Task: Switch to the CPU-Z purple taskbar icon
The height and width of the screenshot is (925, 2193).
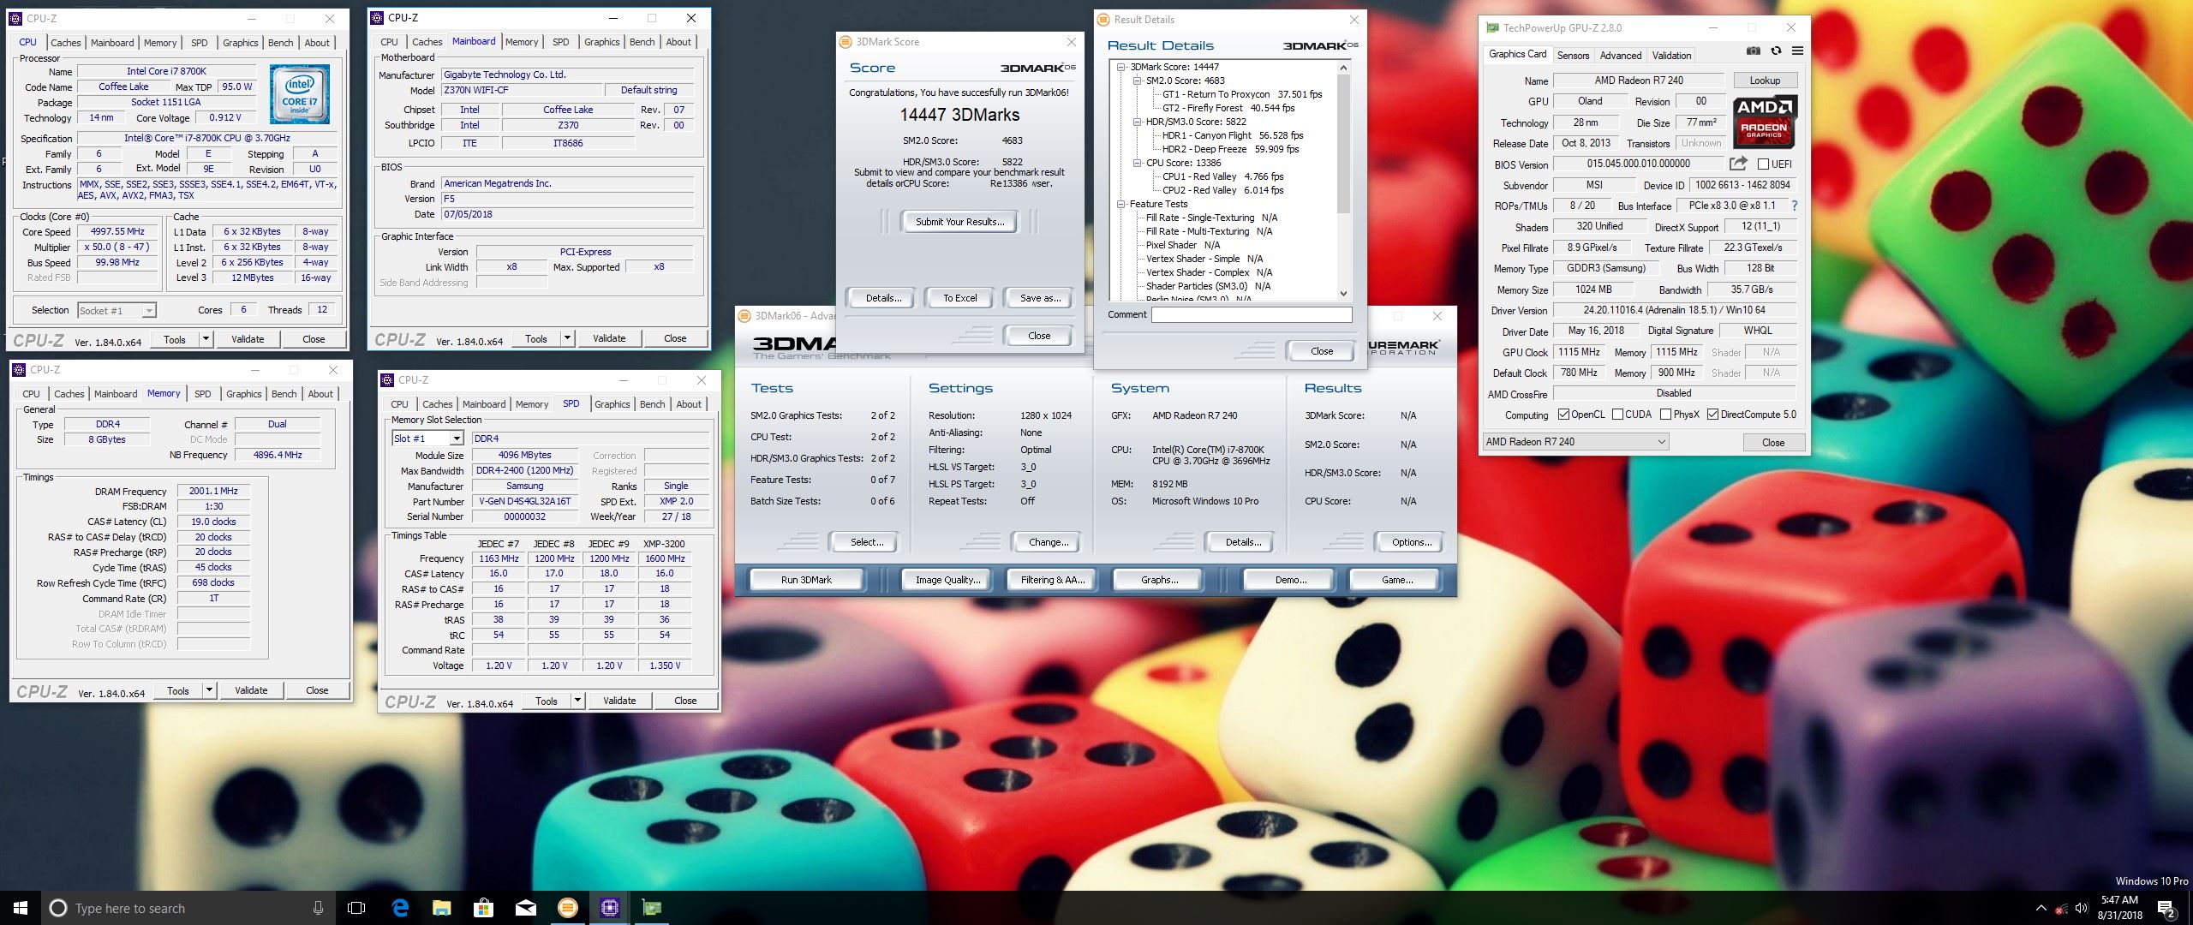Action: [609, 908]
